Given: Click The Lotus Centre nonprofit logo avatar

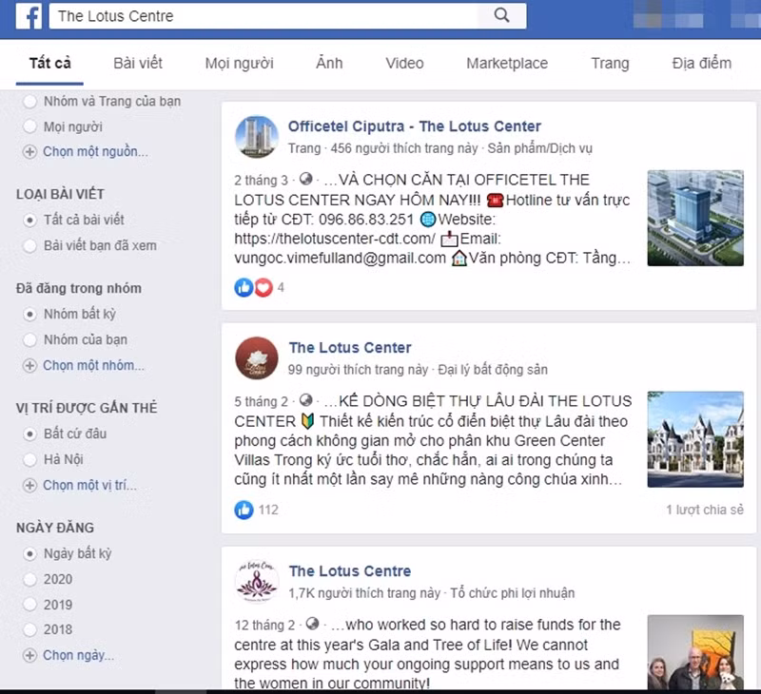Looking at the screenshot, I should click(256, 581).
